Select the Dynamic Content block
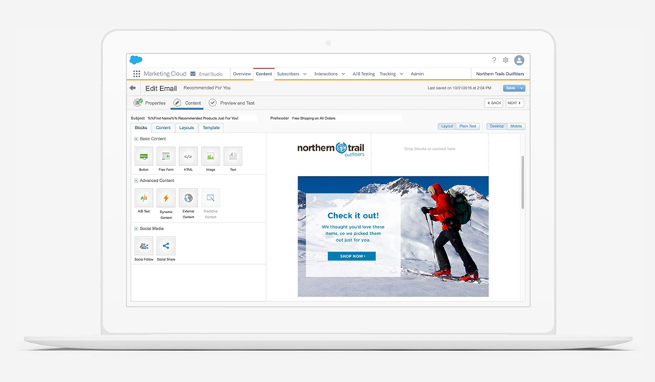655x382 pixels. point(166,198)
